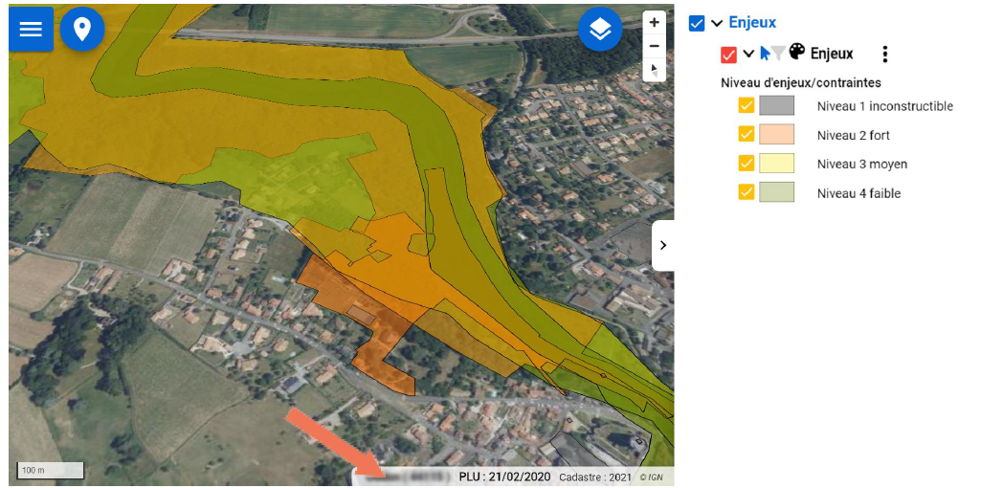Reset map orientation with compass arrow

pyautogui.click(x=654, y=69)
